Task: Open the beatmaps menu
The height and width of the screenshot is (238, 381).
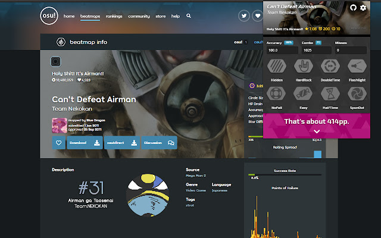Action: click(90, 16)
